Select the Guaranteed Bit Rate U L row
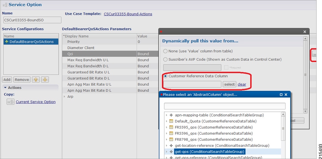The image size is (322, 159). pos(110,72)
